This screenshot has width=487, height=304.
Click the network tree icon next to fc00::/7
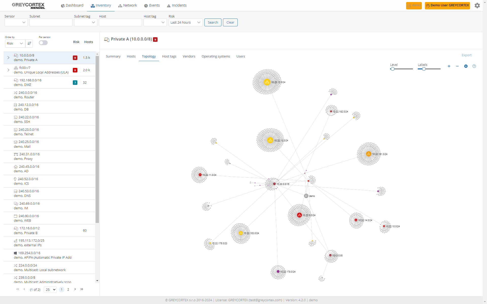click(16, 68)
